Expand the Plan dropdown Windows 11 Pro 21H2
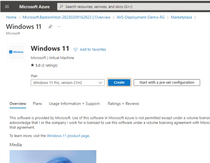The image size is (210, 163). point(68,82)
